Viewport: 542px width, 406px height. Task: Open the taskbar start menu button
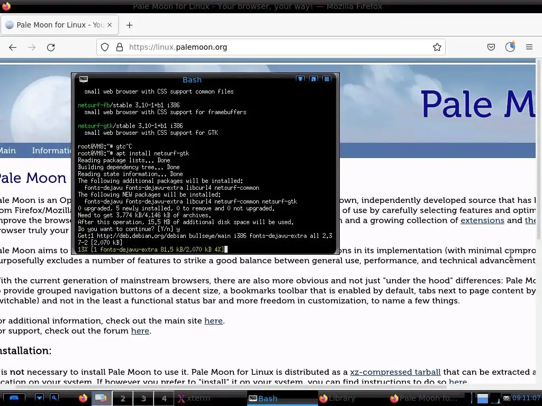click(x=14, y=398)
